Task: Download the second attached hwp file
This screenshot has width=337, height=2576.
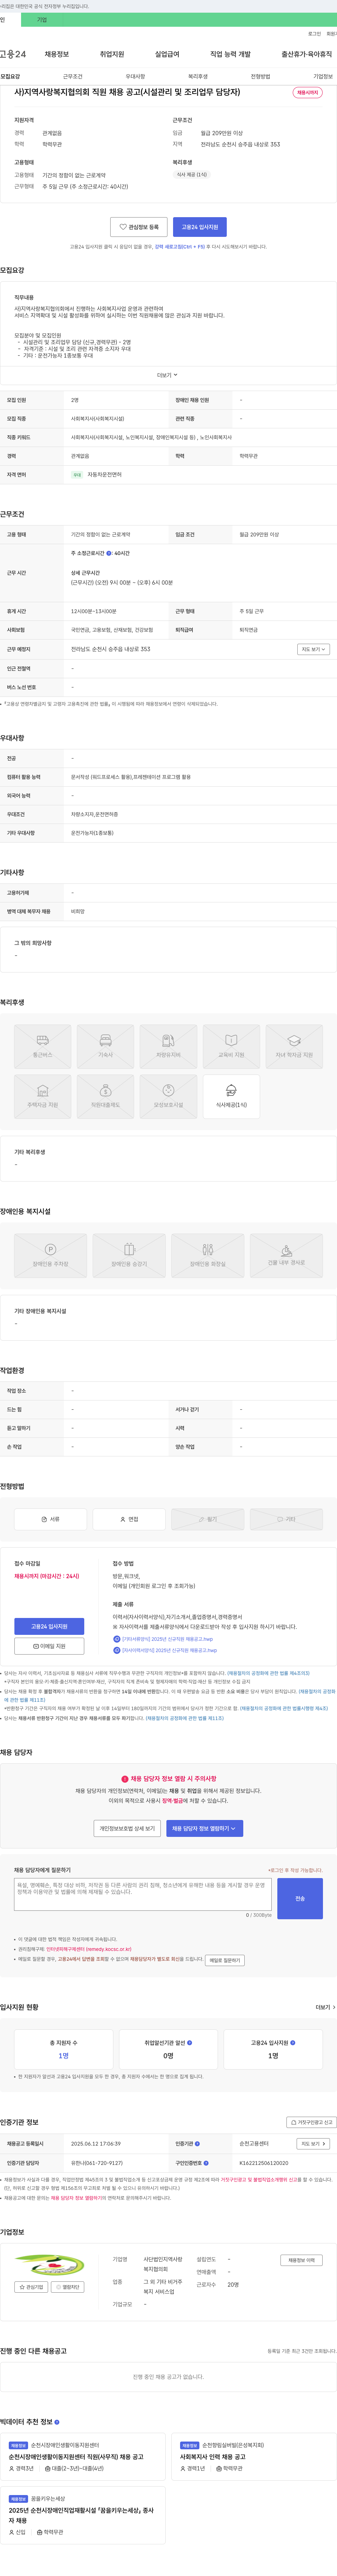Action: [170, 1650]
